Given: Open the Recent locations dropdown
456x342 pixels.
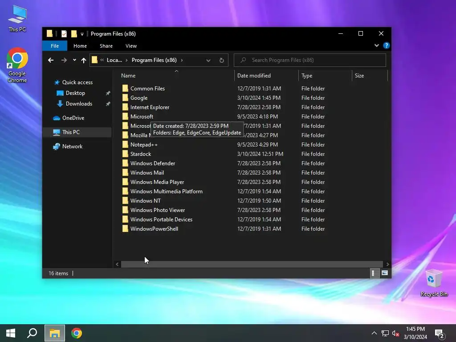Looking at the screenshot, I should tap(74, 60).
